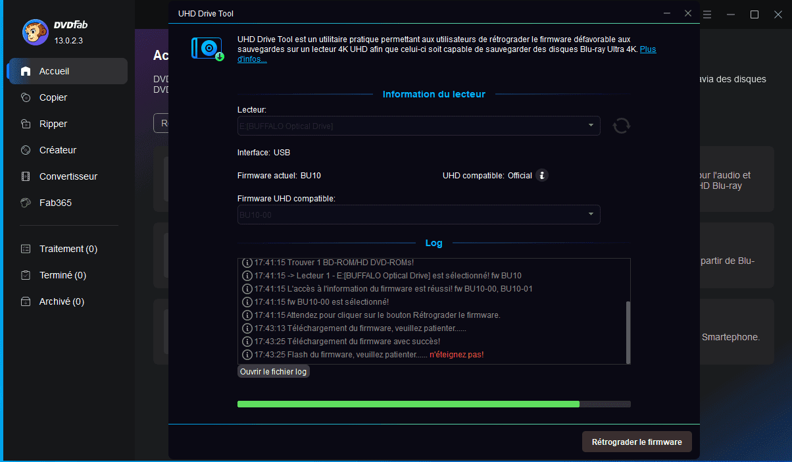Open the Ripper module icon
792x462 pixels.
coord(26,124)
